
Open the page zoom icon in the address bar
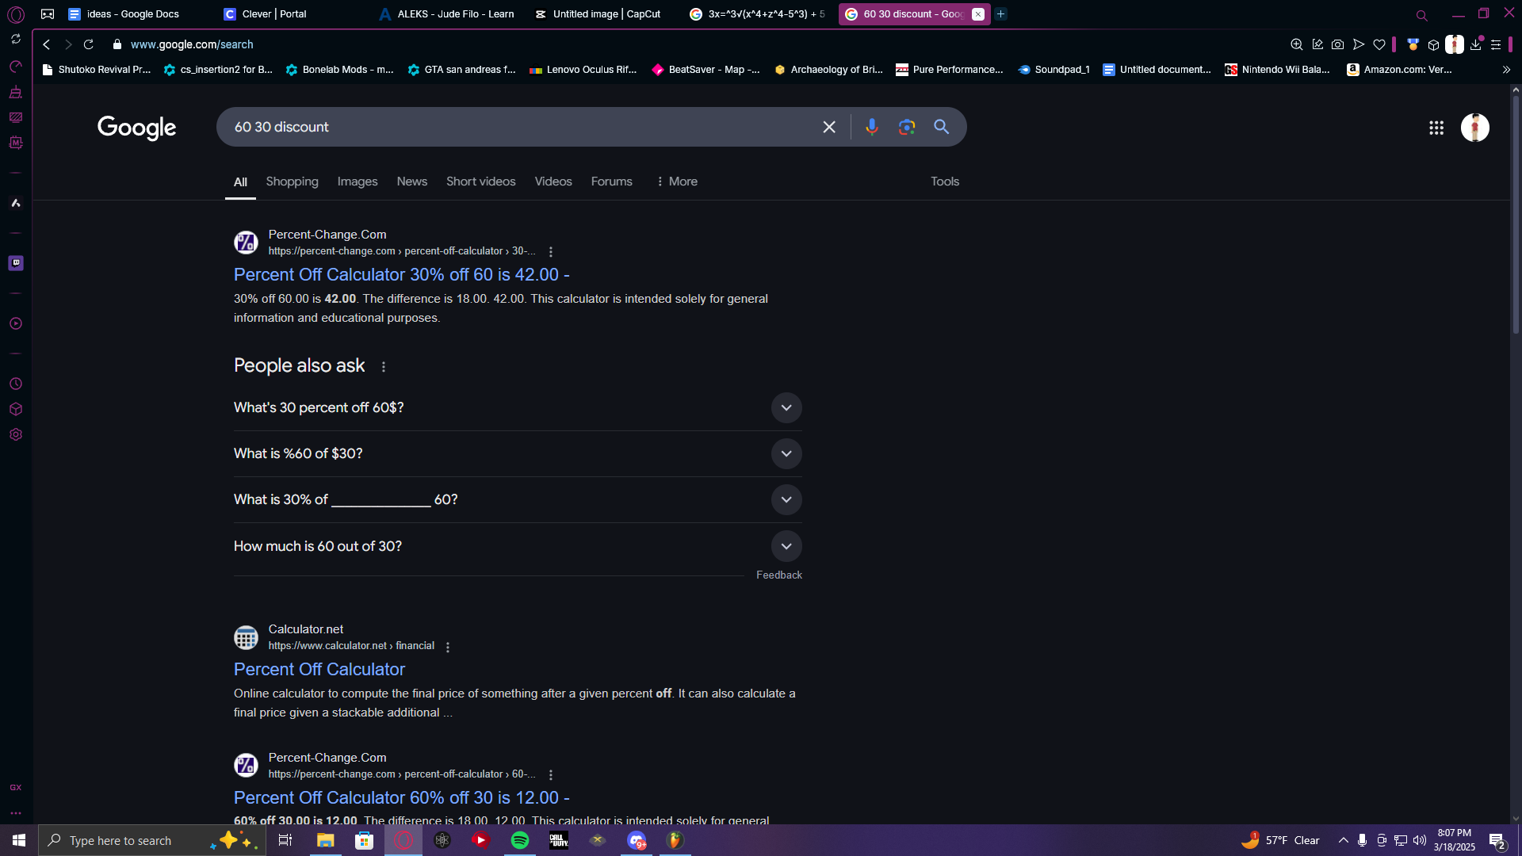pyautogui.click(x=1297, y=44)
